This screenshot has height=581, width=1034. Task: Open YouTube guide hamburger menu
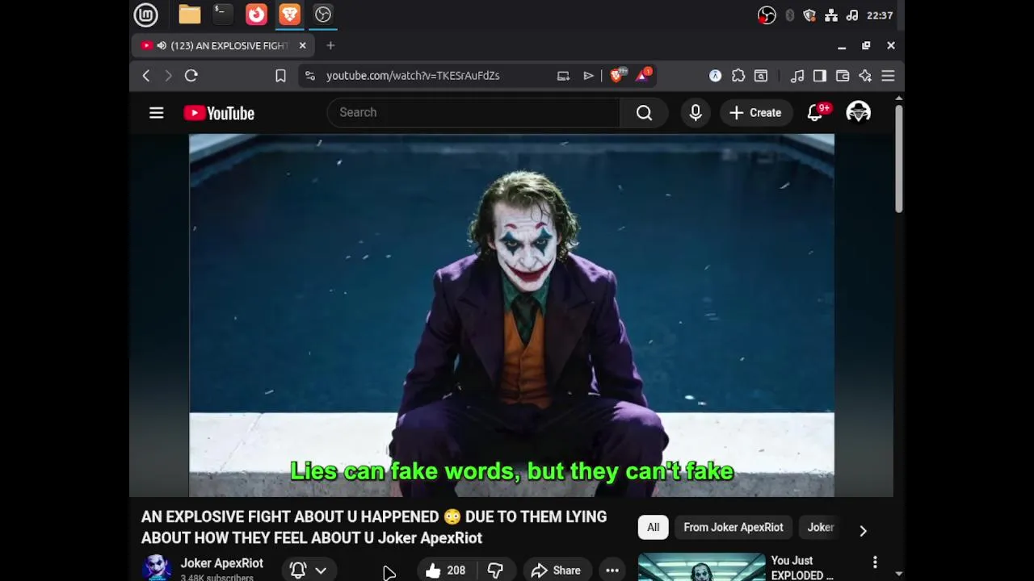(x=157, y=113)
